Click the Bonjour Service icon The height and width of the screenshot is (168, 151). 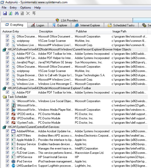[13, 144]
